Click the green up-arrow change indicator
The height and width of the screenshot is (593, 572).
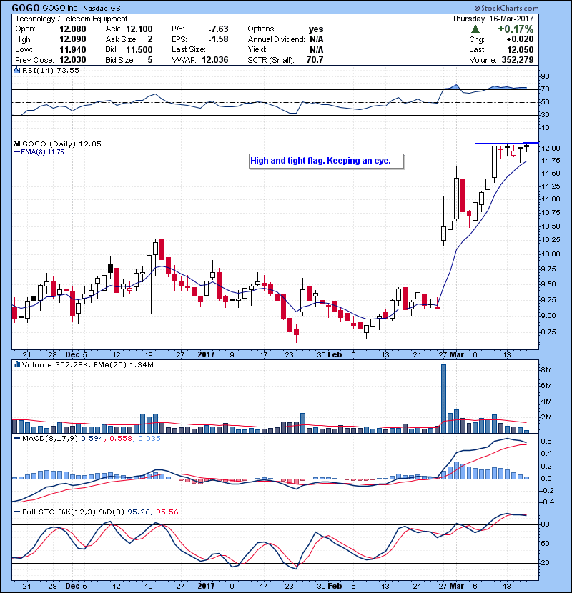475,29
